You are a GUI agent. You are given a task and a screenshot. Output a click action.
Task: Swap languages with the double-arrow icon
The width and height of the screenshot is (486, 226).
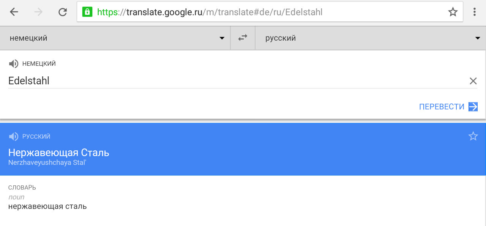243,38
